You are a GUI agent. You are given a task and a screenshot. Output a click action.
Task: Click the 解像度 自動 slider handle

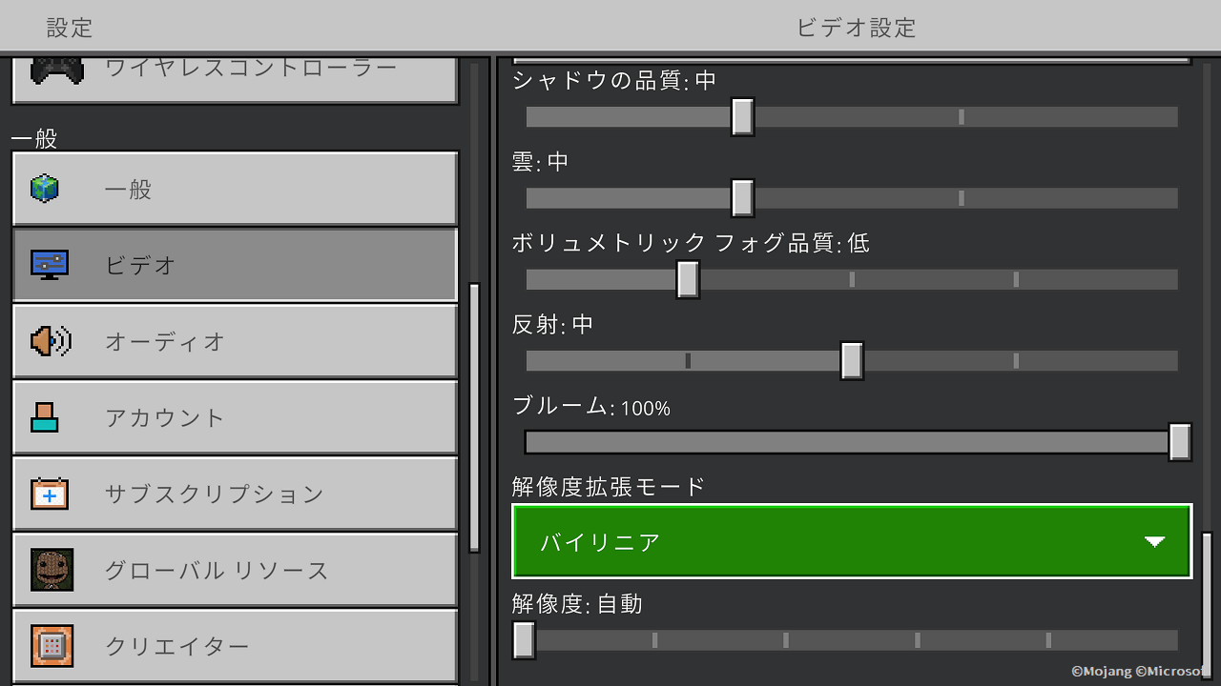point(524,640)
